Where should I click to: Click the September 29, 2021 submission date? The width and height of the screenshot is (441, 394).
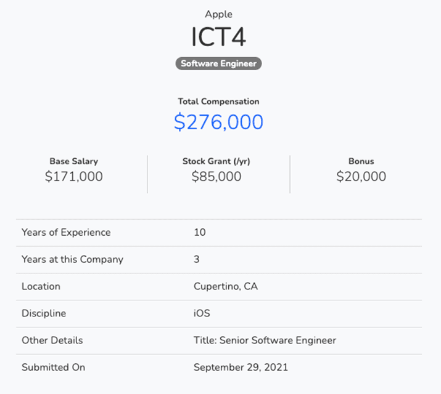point(241,368)
